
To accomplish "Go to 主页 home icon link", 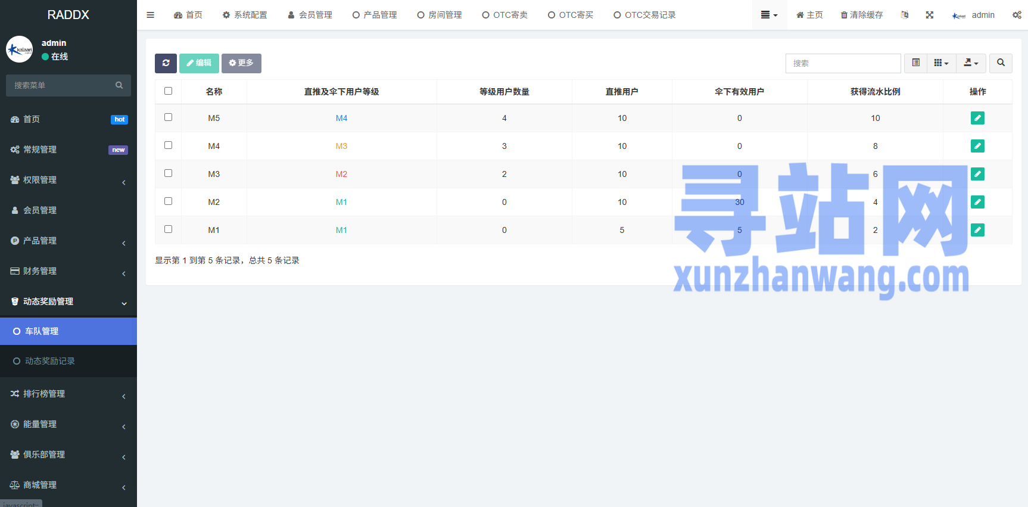I will 809,15.
